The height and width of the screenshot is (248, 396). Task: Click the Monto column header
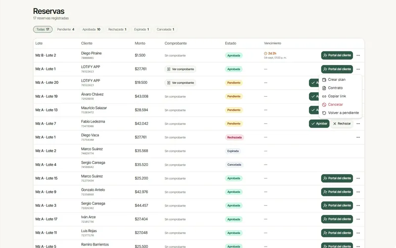(140, 43)
